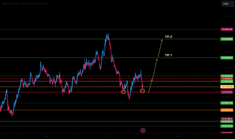Select the 0.81618 price label
235x139 pixels.
coord(227,126)
